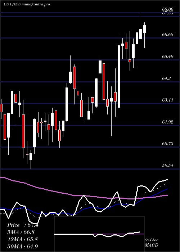Select the 66.68 price axis label
Viewport: 180px width, 252px height.
point(167,35)
